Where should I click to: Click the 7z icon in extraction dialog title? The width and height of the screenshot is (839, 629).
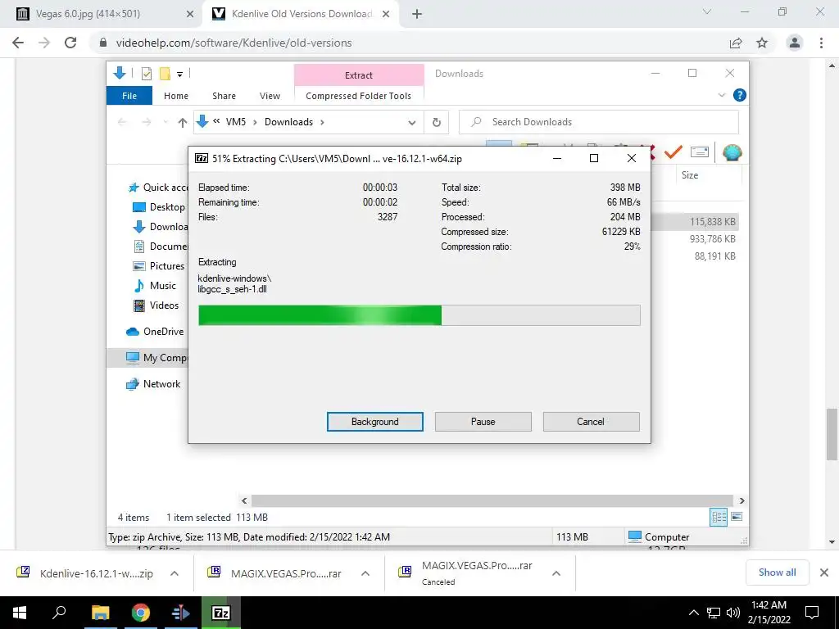(202, 158)
